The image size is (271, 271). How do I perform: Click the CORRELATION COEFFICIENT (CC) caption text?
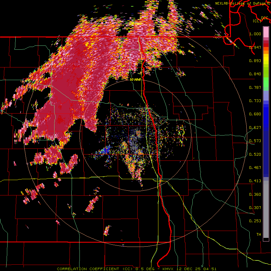click(x=95, y=269)
